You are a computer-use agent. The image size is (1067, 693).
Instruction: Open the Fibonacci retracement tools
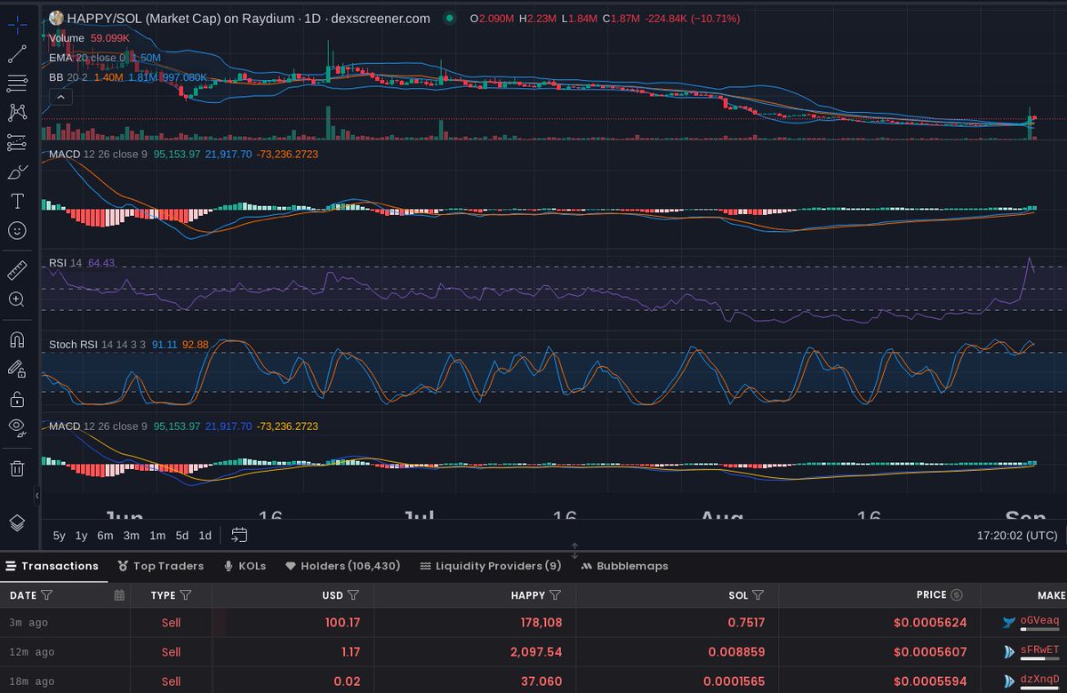[x=17, y=83]
